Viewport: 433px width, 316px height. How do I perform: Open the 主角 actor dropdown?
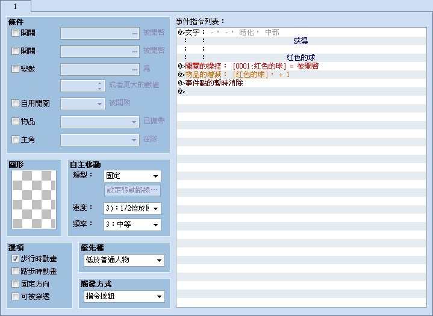click(100, 140)
